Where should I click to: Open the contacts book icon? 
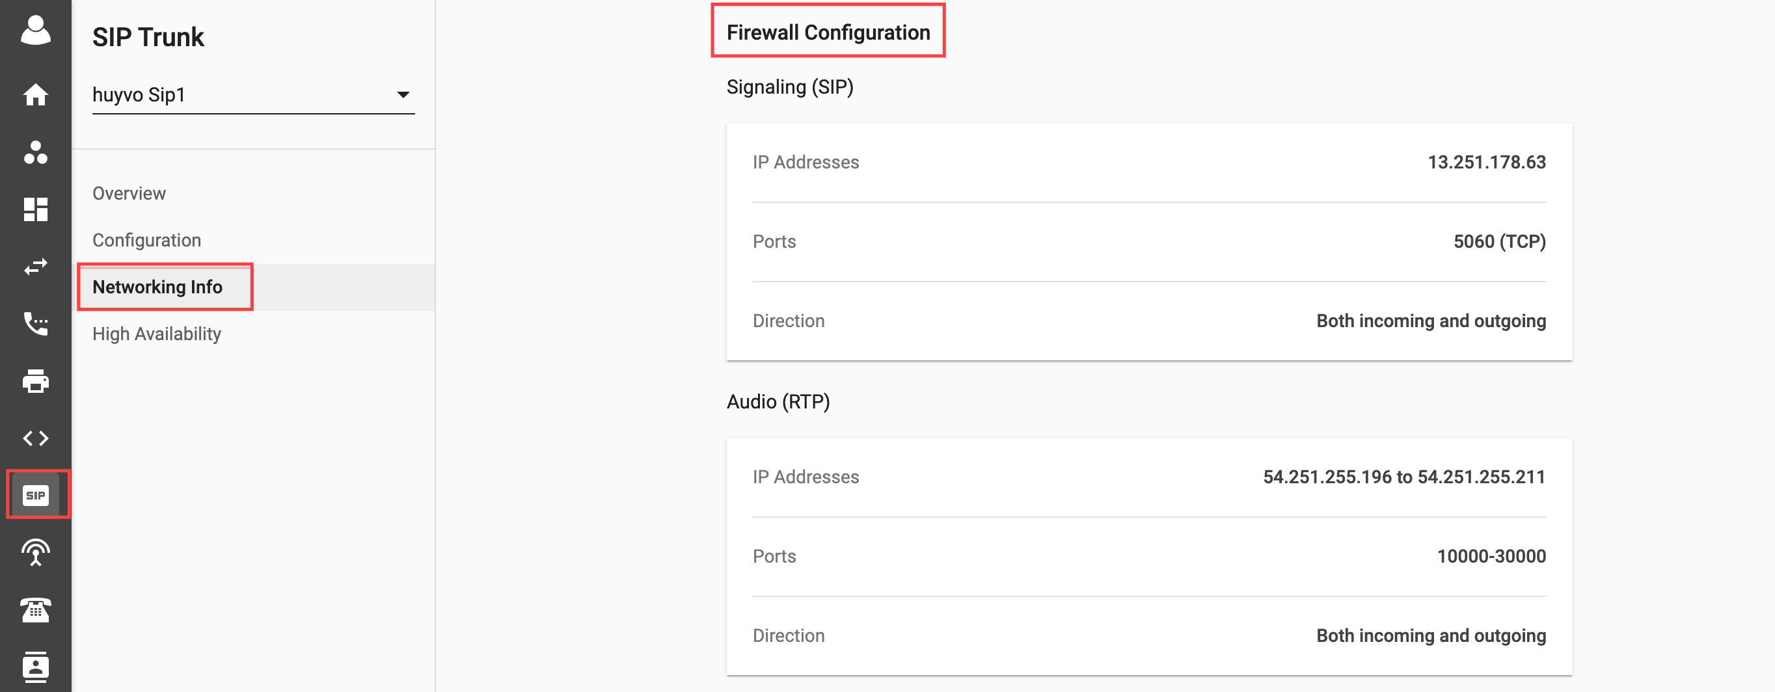point(36,667)
